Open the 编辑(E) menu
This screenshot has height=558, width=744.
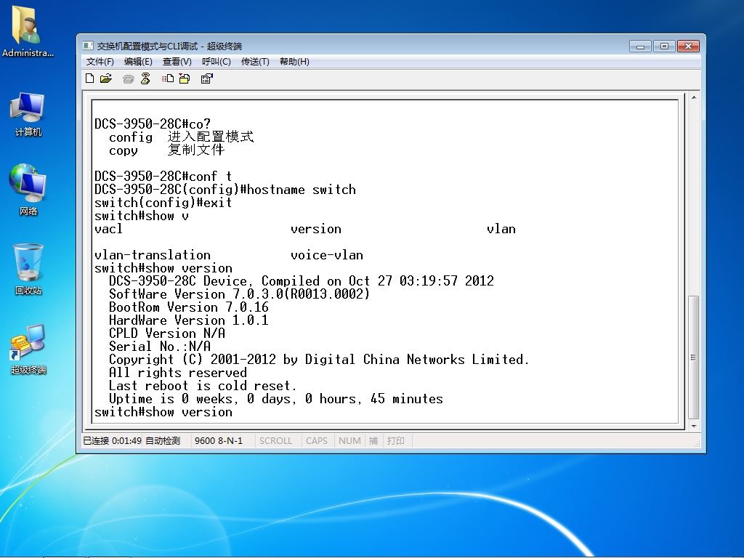(x=138, y=62)
